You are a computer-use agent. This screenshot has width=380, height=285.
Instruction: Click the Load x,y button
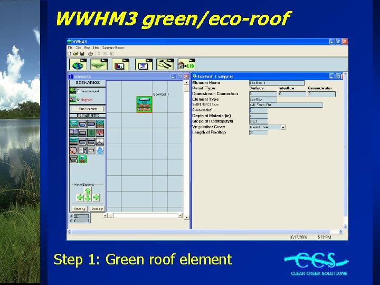click(x=97, y=208)
